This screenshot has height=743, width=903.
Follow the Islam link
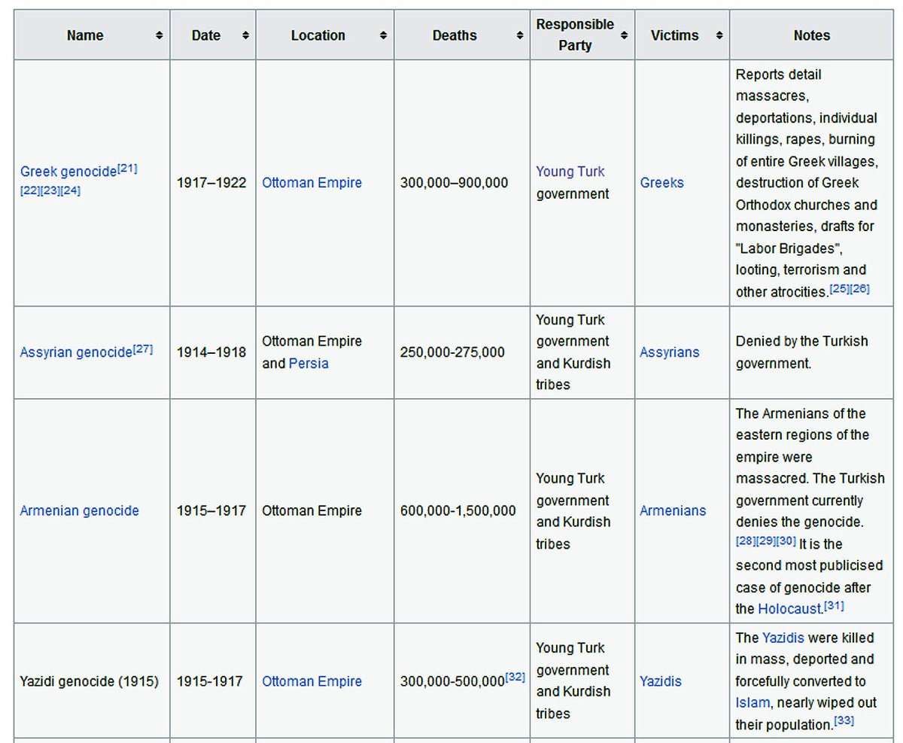(x=752, y=703)
